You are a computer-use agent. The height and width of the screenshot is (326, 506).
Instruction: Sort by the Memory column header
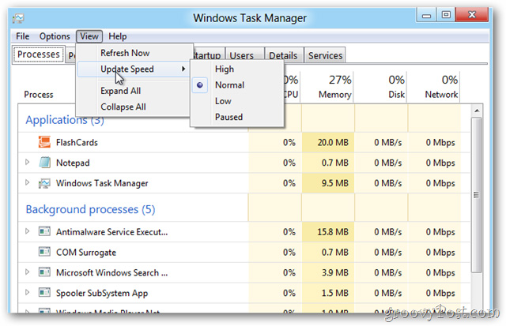point(334,87)
